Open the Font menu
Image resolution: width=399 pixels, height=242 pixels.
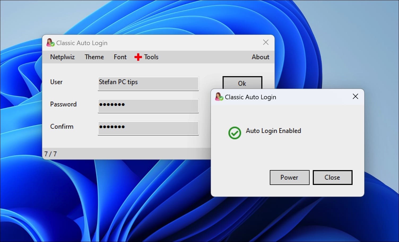[x=120, y=57]
